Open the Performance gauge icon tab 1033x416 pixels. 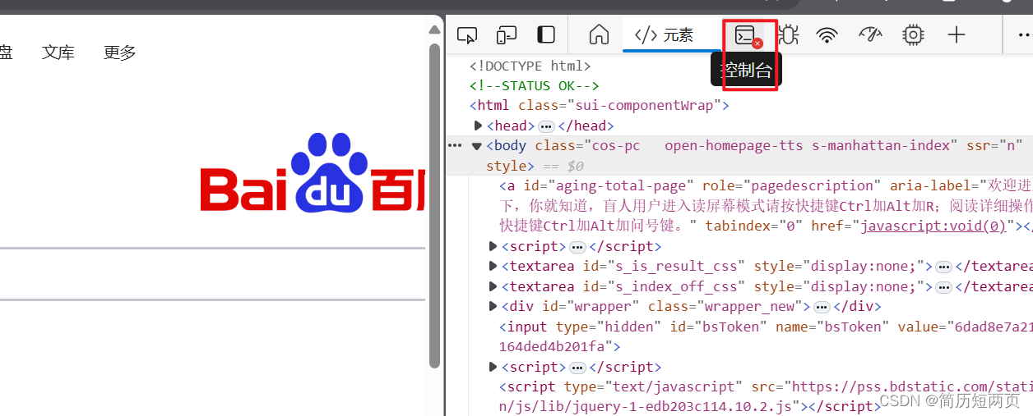pyautogui.click(x=870, y=34)
